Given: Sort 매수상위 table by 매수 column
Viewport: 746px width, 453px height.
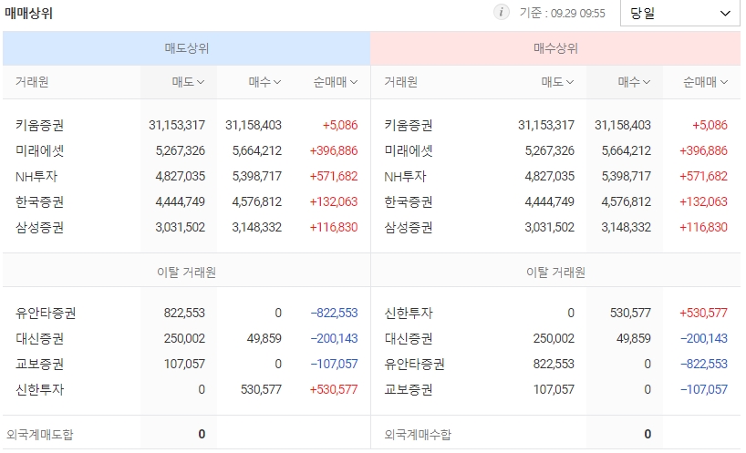Looking at the screenshot, I should coord(634,82).
